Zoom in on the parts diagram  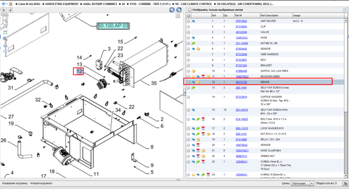point(5,21)
